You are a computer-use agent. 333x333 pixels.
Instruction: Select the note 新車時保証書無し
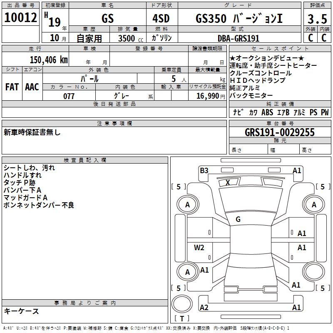coord(32,132)
